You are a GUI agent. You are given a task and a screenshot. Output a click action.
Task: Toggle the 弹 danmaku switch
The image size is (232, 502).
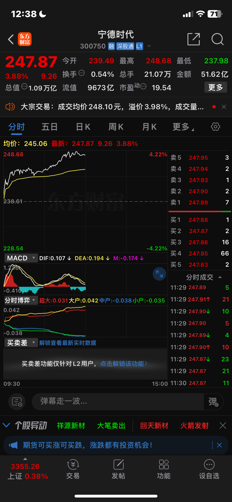[213, 402]
